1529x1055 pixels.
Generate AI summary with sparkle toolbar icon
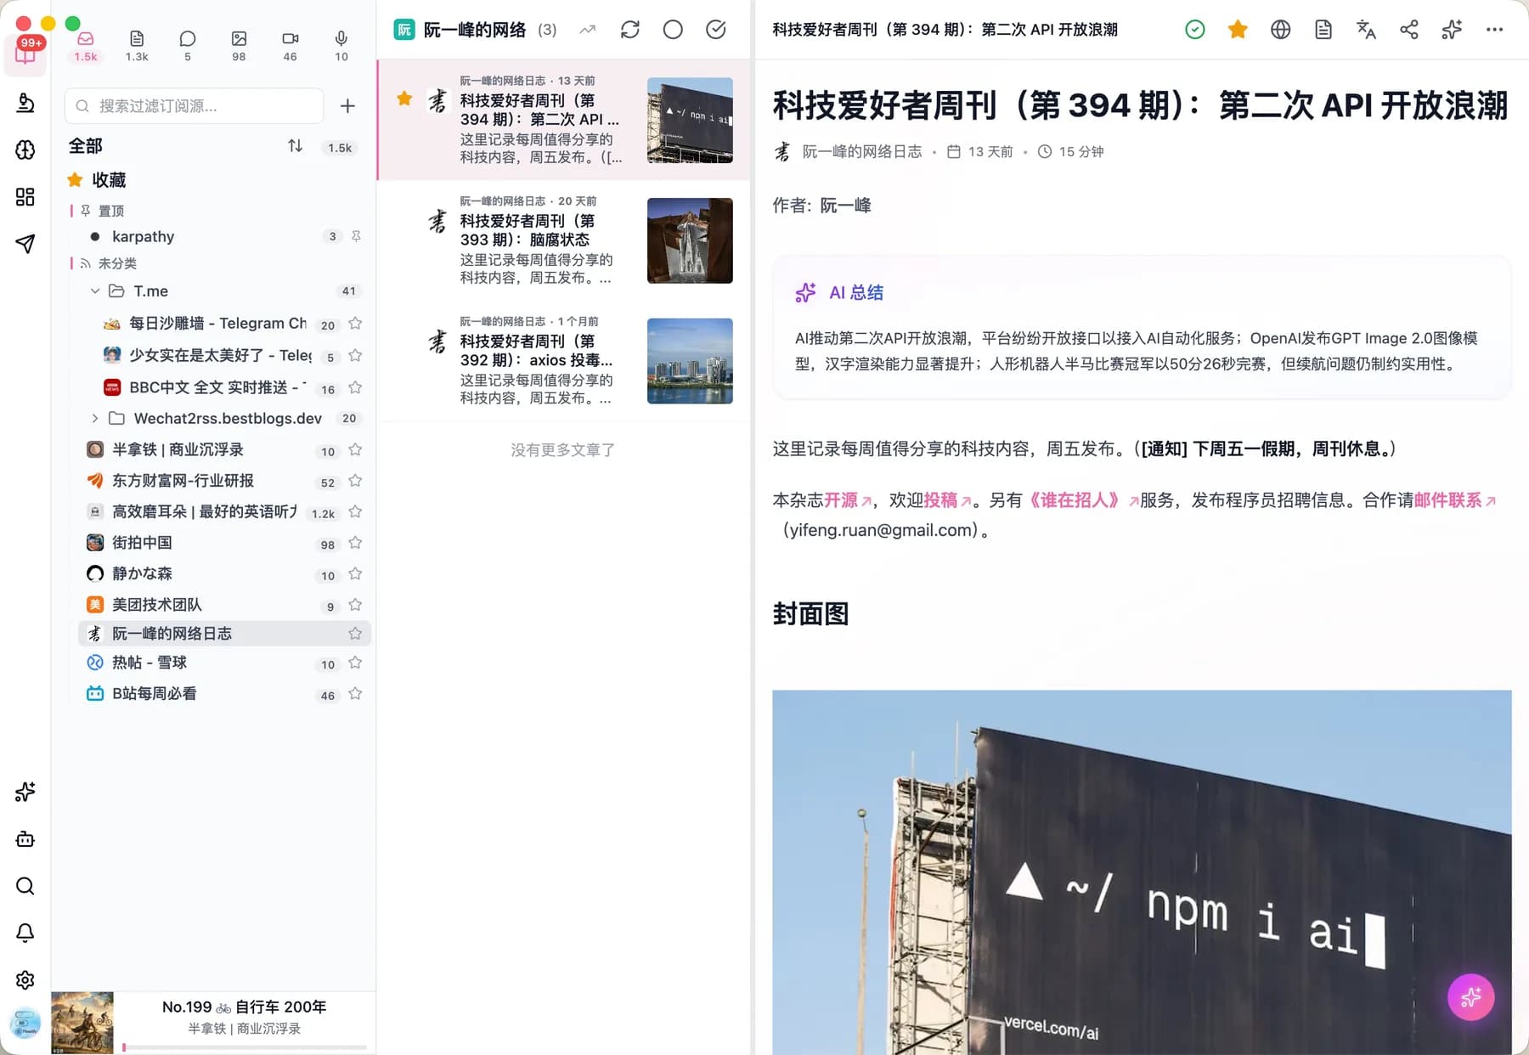pos(1452,30)
